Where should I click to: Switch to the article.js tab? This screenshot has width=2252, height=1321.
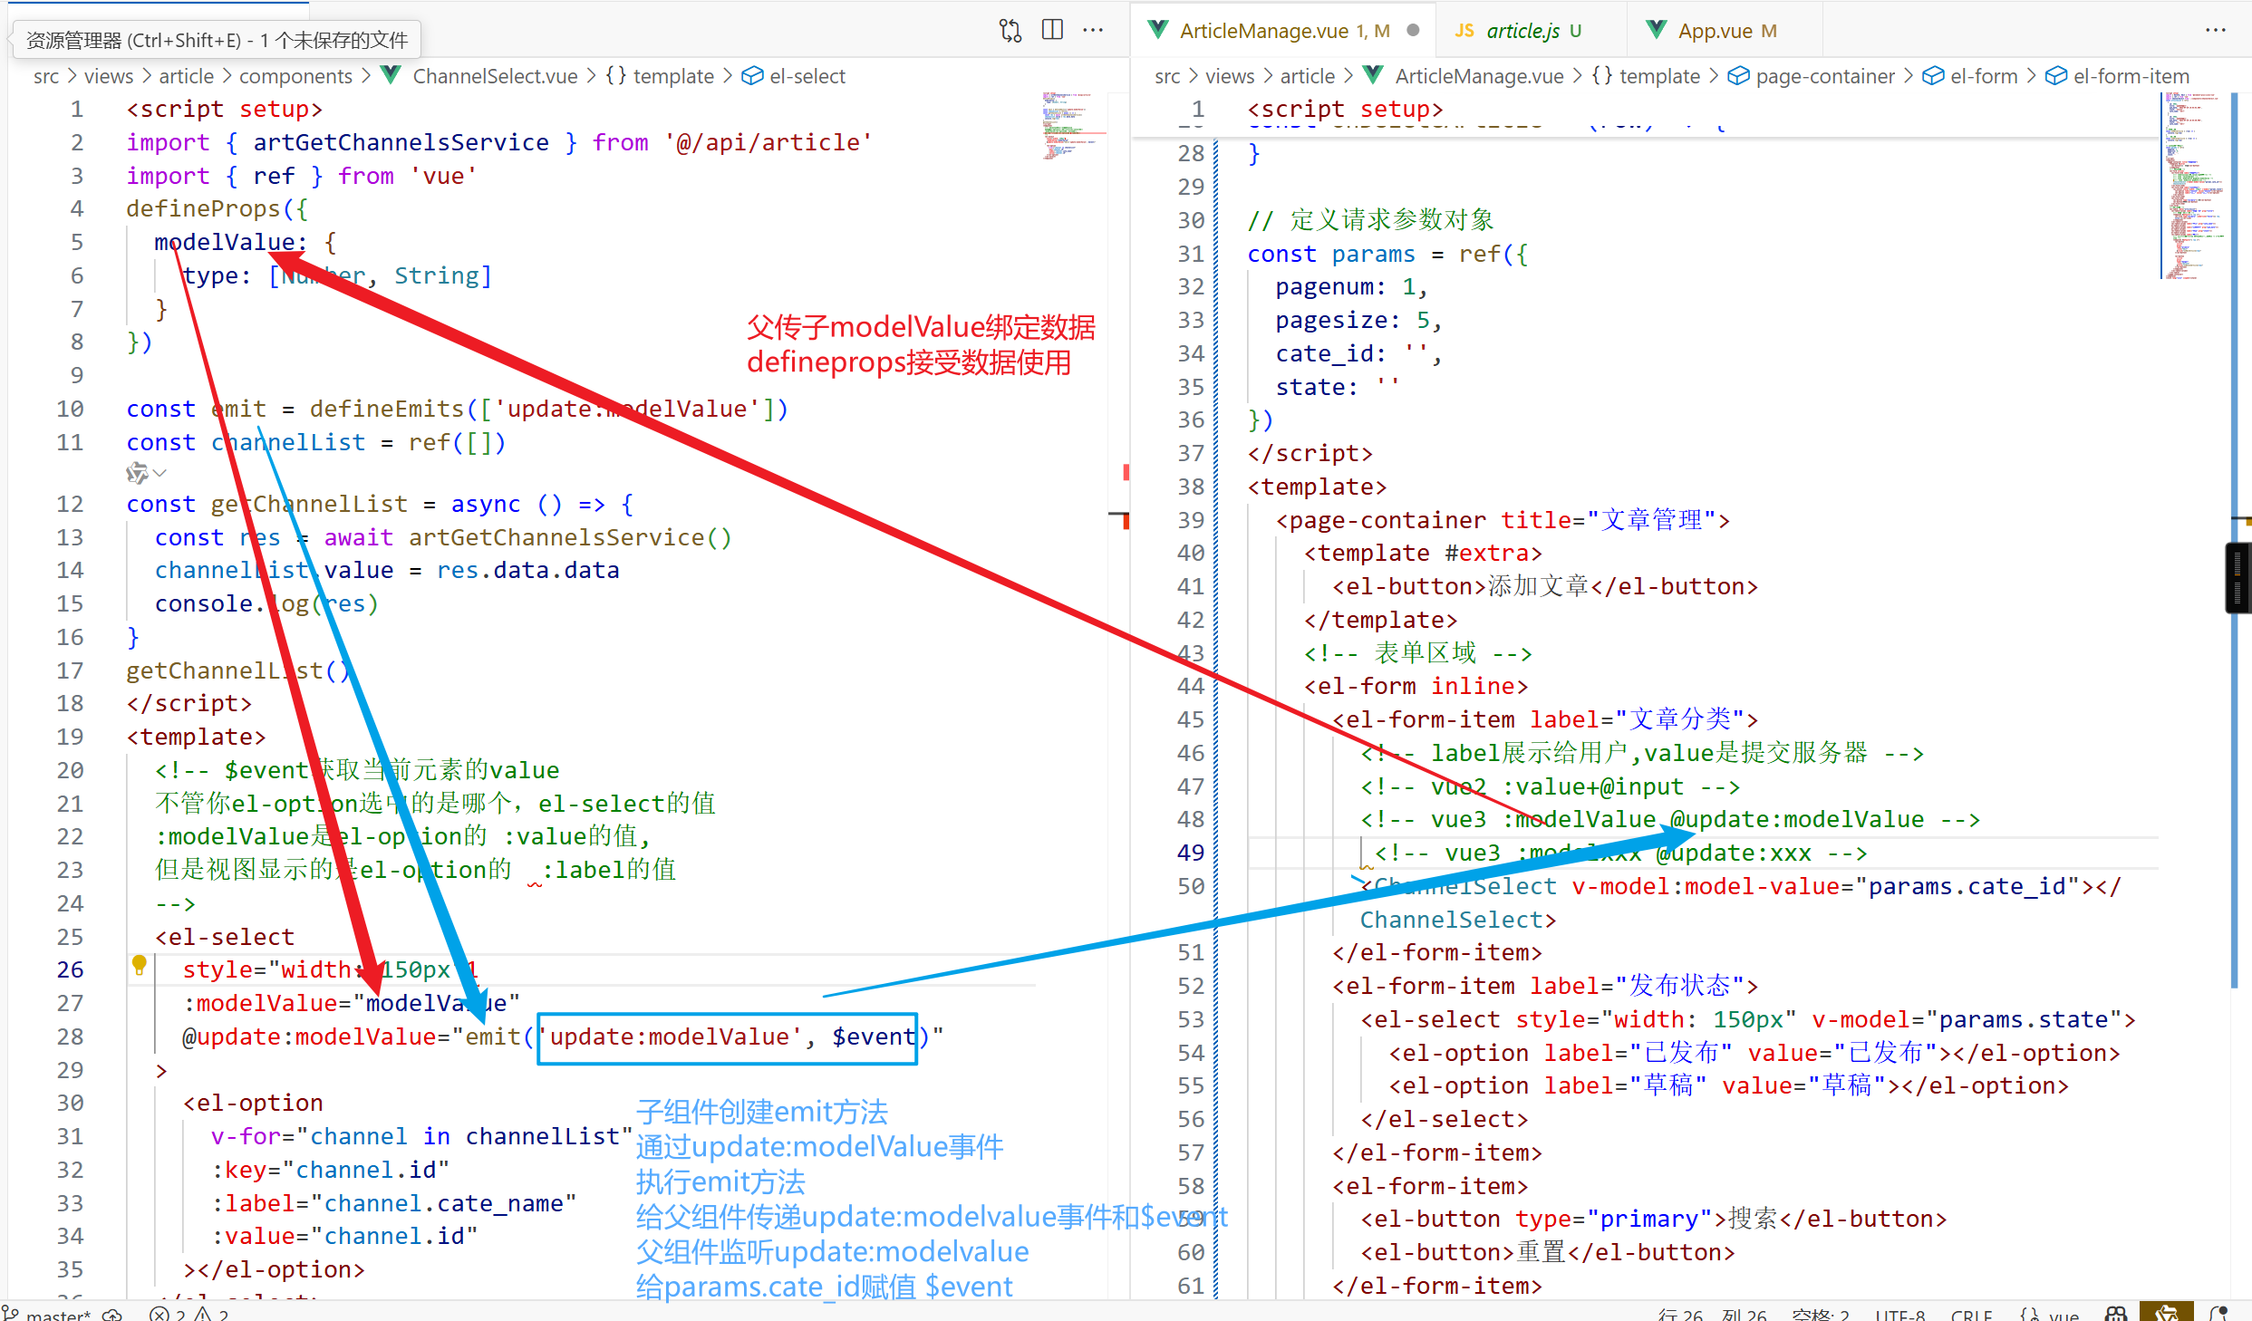tap(1522, 31)
